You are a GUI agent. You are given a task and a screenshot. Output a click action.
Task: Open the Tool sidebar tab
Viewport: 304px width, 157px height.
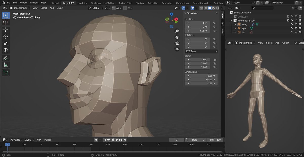tap(222, 24)
